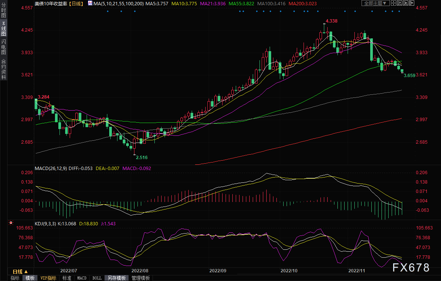
Task: Click the 另存模板 button
Action: point(116,278)
